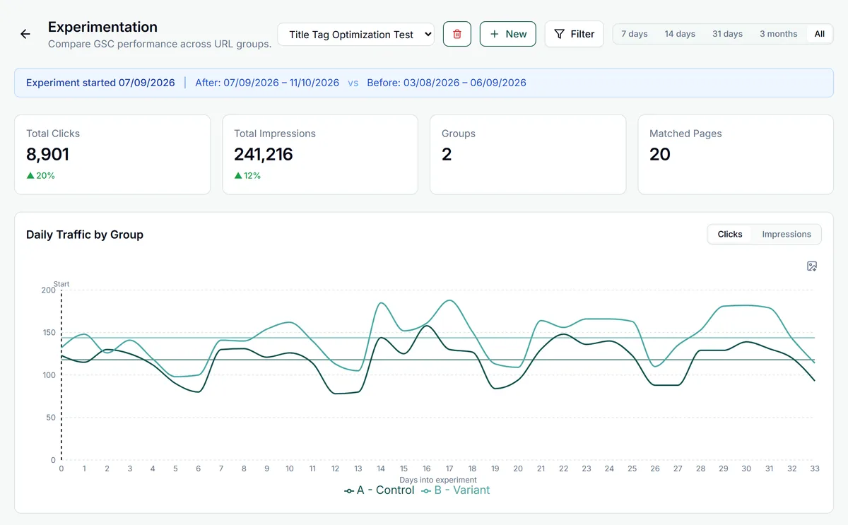Click the Matched Pages value 20

click(660, 154)
